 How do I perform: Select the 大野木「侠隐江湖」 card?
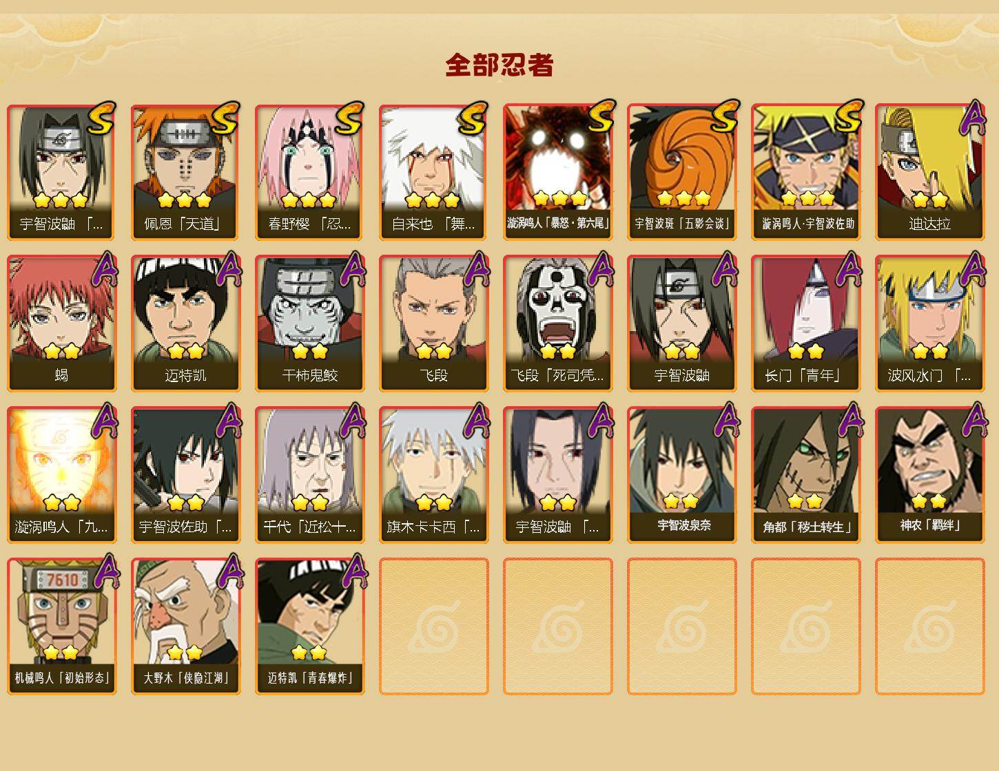pyautogui.click(x=185, y=626)
